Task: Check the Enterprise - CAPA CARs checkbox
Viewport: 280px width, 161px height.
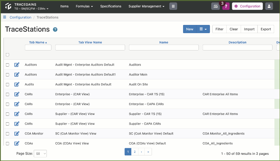Action: pos(8,104)
